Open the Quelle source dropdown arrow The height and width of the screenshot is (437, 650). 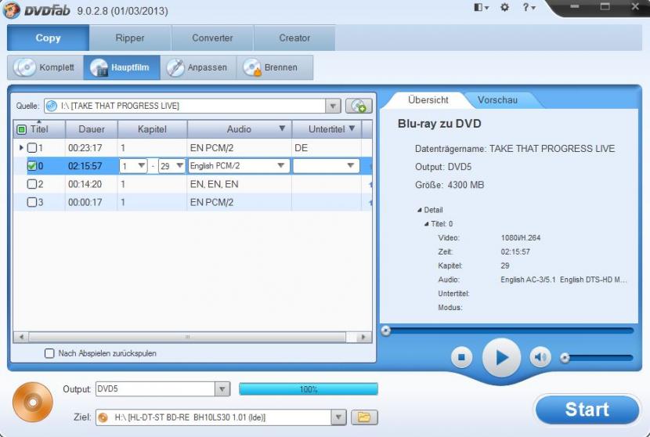(333, 107)
